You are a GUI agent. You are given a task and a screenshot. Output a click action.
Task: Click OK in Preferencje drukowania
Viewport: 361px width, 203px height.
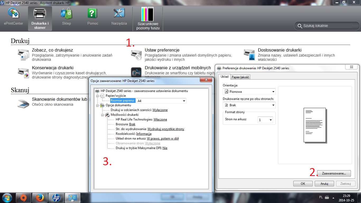point(303,183)
